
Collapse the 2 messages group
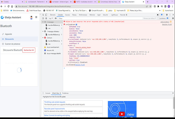43,22
